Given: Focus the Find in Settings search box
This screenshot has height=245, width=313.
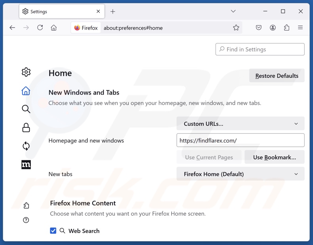Looking at the screenshot, I should click(x=260, y=49).
